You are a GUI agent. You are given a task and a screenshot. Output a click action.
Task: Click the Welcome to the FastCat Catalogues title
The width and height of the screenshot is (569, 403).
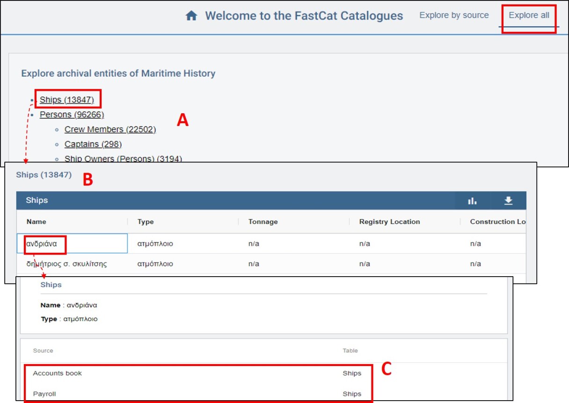(x=304, y=16)
